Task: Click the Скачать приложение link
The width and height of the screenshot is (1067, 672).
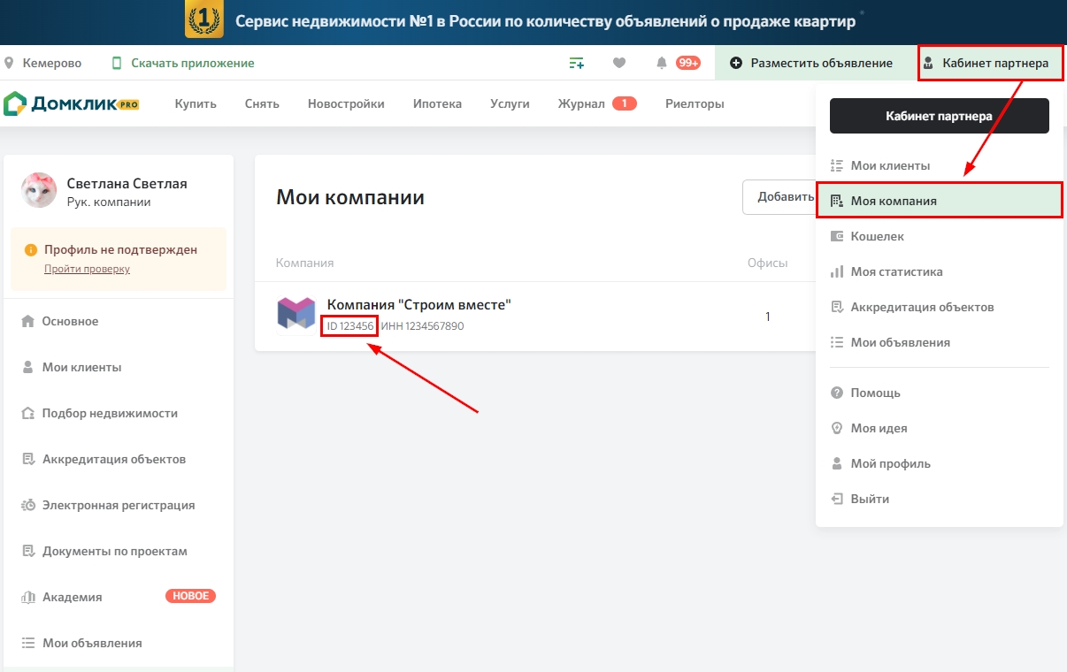Action: point(192,63)
